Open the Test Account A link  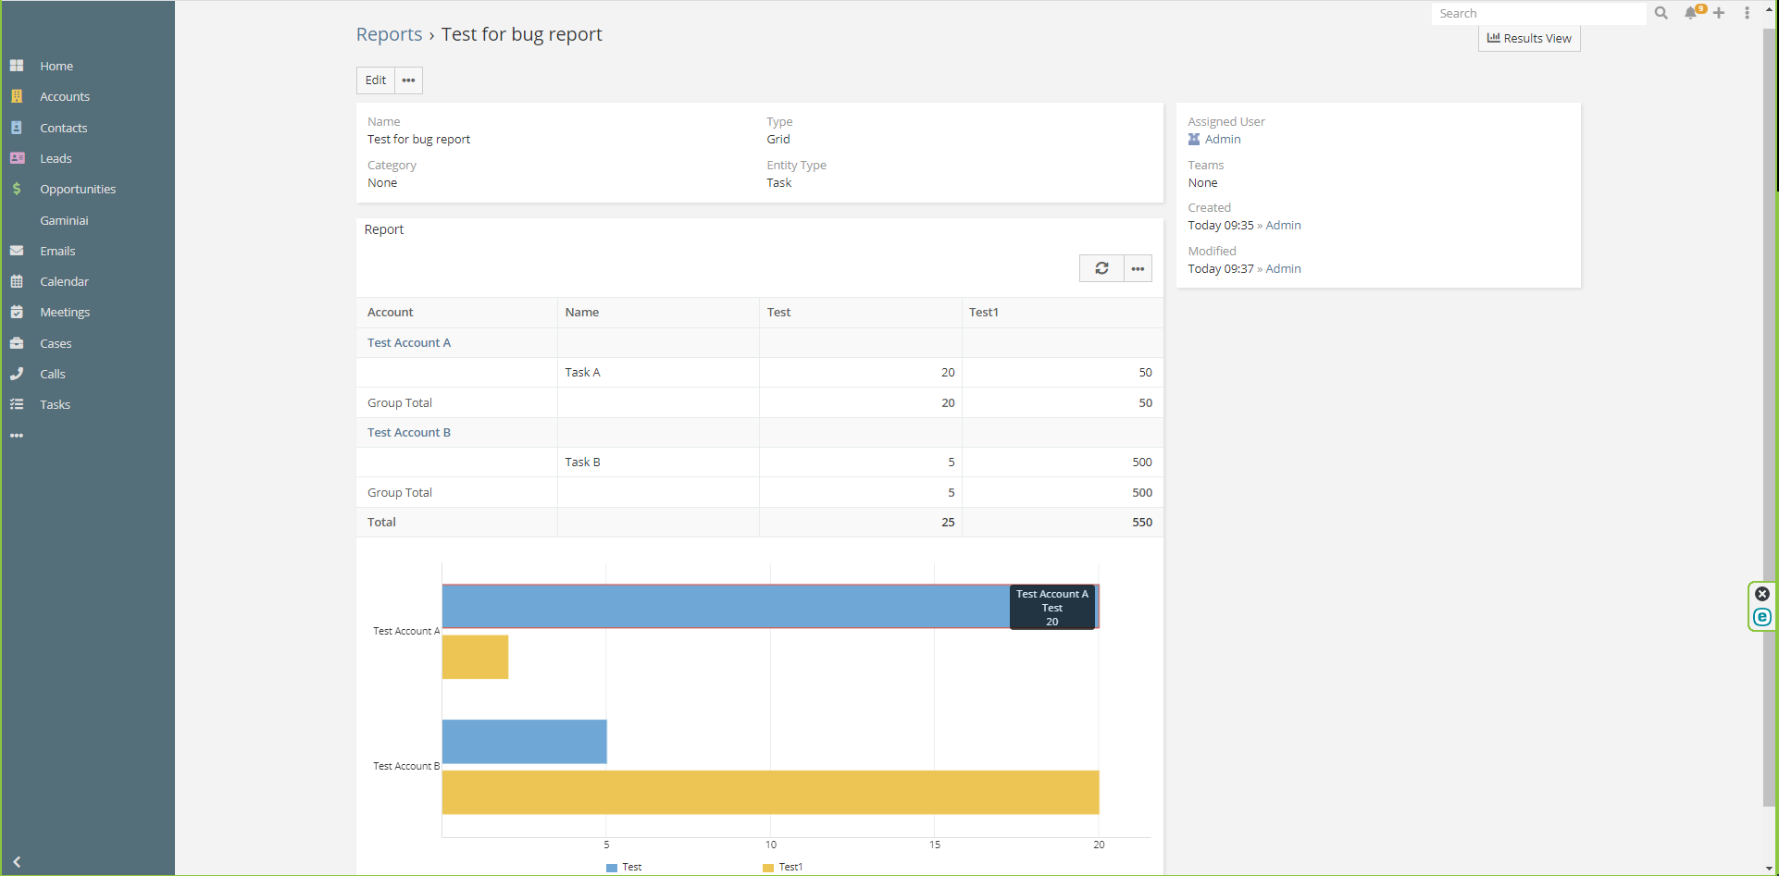(x=409, y=342)
